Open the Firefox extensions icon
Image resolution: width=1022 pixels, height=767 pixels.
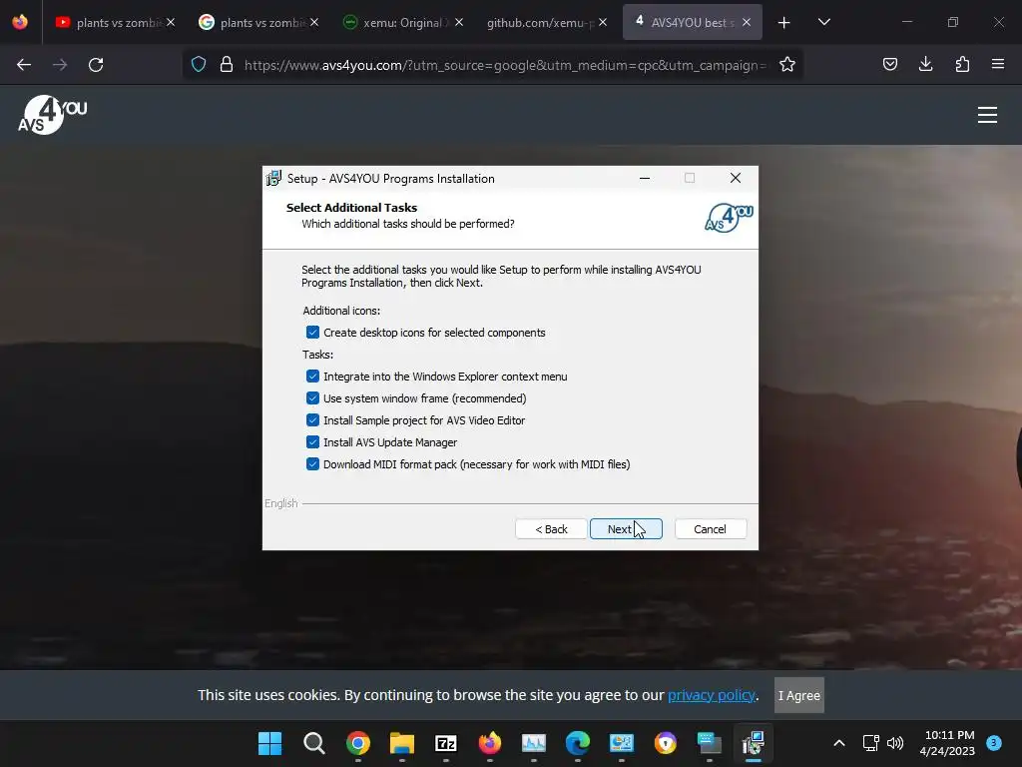click(x=962, y=65)
